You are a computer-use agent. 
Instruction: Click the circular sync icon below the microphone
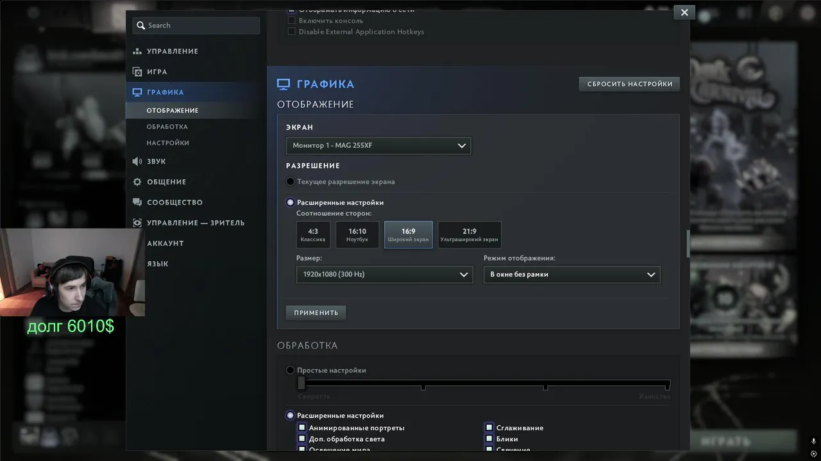tap(813, 454)
